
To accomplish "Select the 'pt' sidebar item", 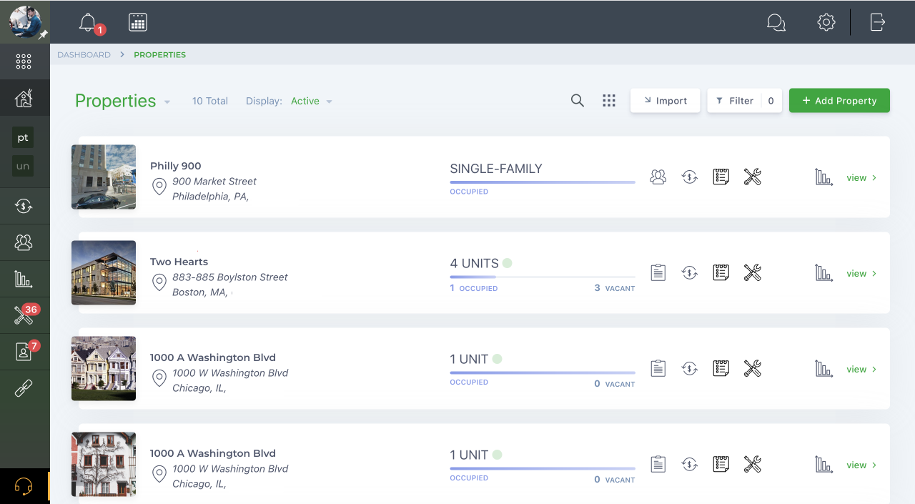I will pos(23,138).
